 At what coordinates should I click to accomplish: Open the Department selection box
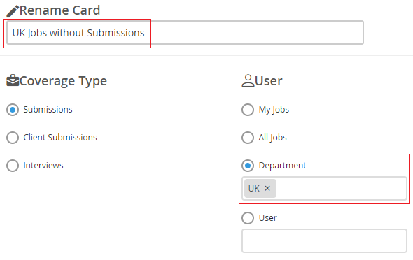pos(324,188)
